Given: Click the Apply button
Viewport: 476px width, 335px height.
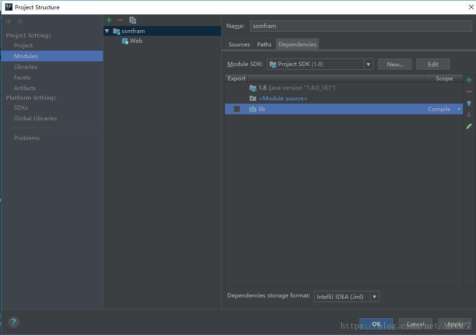Looking at the screenshot, I should 455,324.
